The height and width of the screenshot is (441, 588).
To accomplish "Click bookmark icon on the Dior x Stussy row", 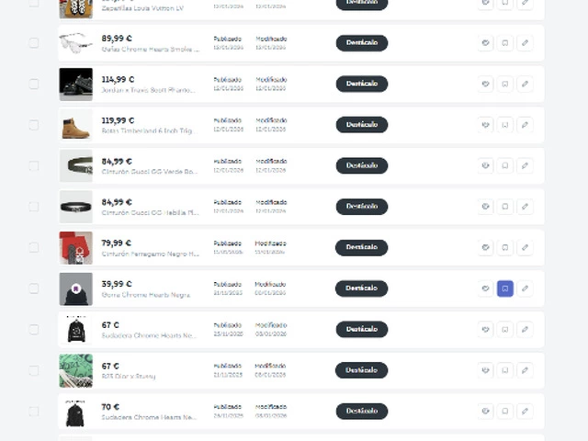I will pos(504,370).
